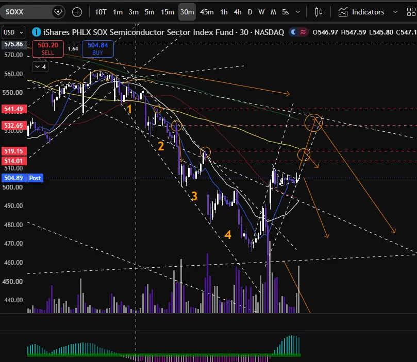This screenshot has height=362, width=417.
Task: Add a symbol with the plus icon
Action: click(x=77, y=12)
